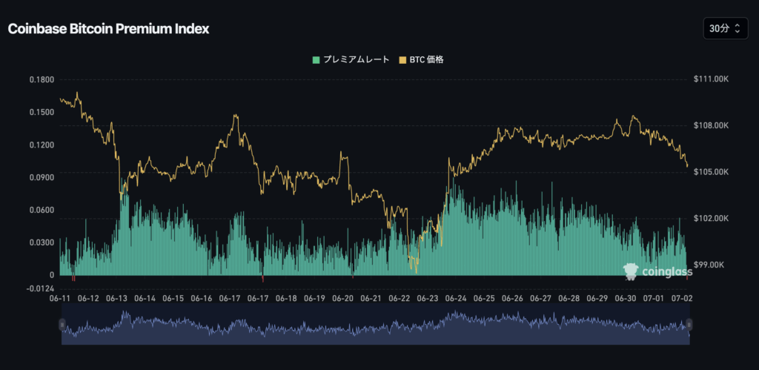
Task: Click the 06-20 date label
Action: [343, 298]
